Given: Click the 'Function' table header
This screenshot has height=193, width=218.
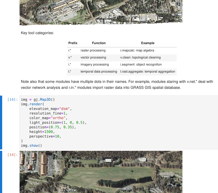Looking at the screenshot, I should point(99,43).
